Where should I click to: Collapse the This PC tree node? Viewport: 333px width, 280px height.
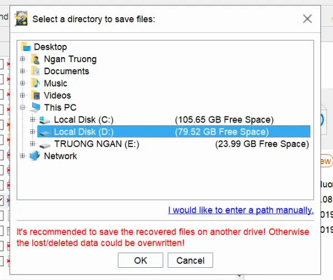(x=23, y=108)
